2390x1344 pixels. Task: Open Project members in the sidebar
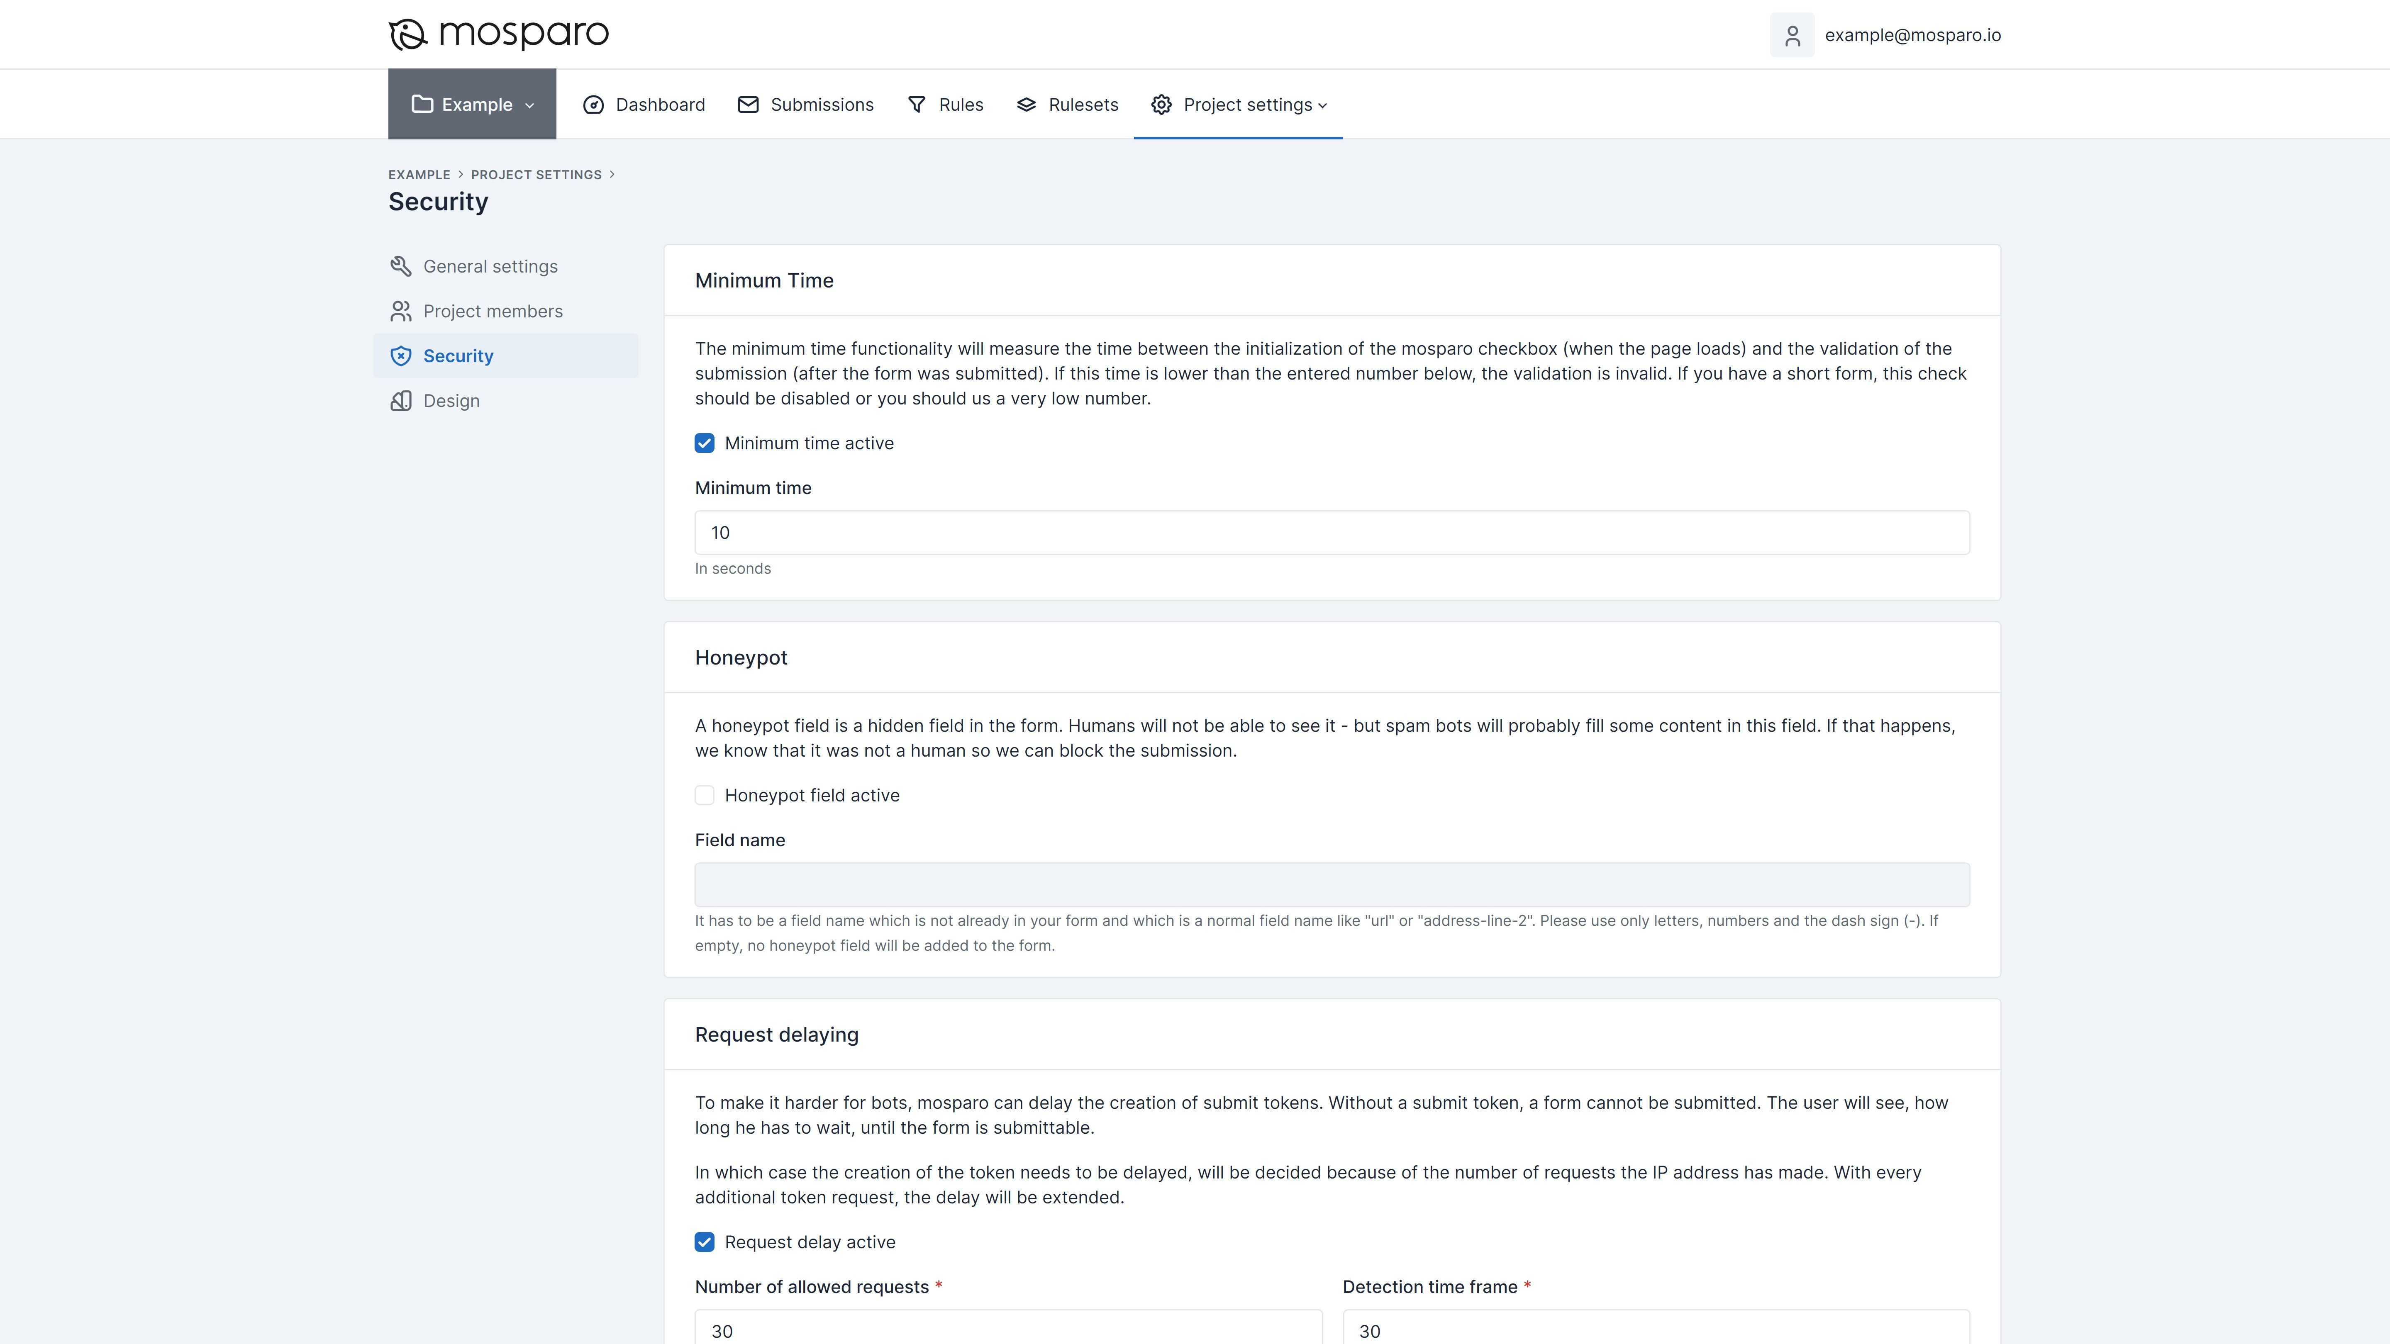506,311
